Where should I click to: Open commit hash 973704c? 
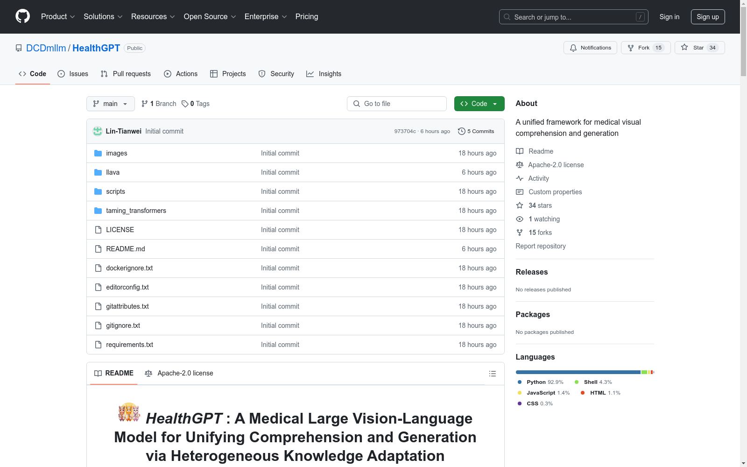click(x=405, y=131)
